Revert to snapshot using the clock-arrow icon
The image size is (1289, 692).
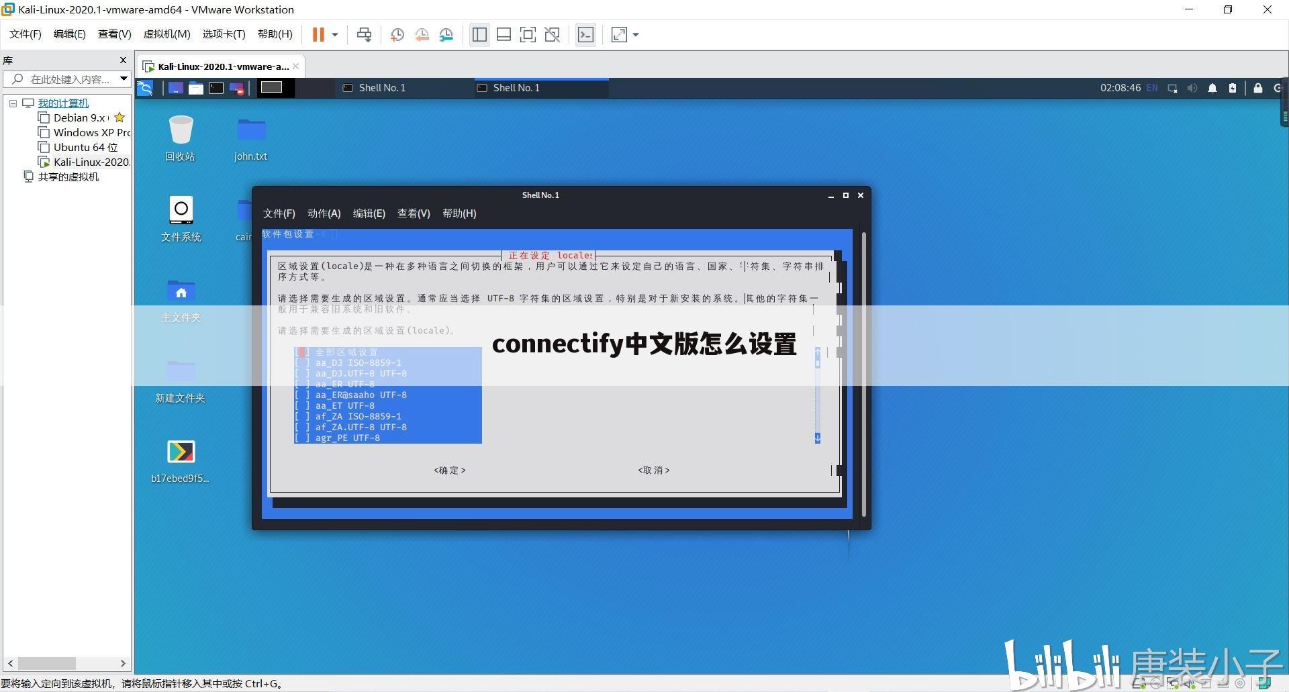pos(422,34)
